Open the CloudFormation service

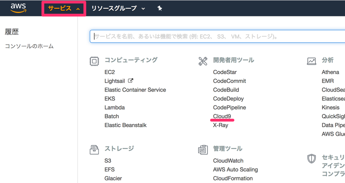click(x=233, y=178)
